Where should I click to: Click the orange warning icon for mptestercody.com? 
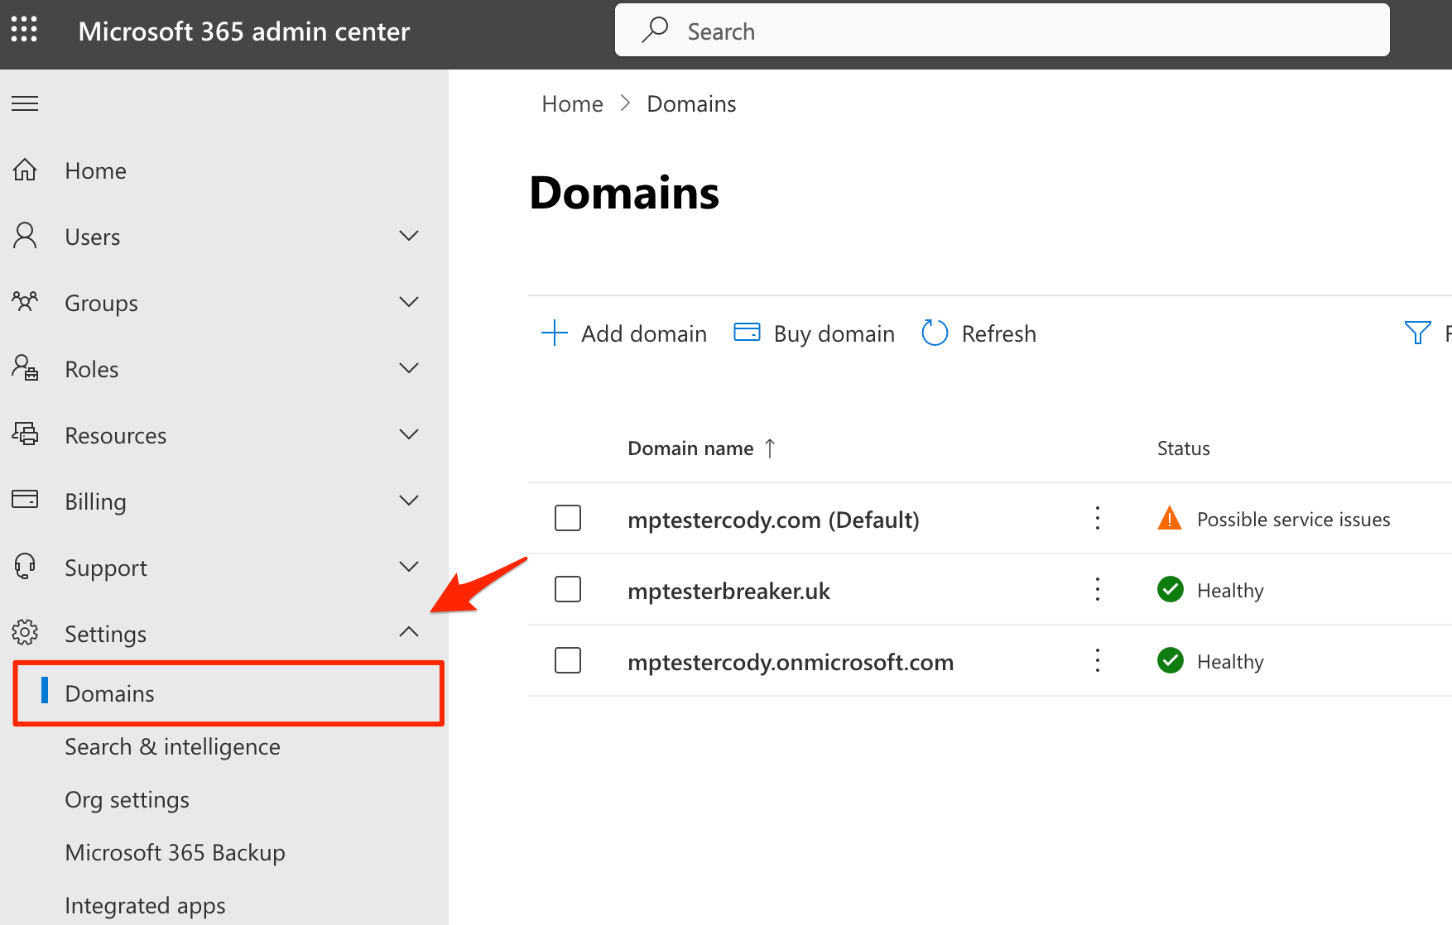pos(1170,518)
